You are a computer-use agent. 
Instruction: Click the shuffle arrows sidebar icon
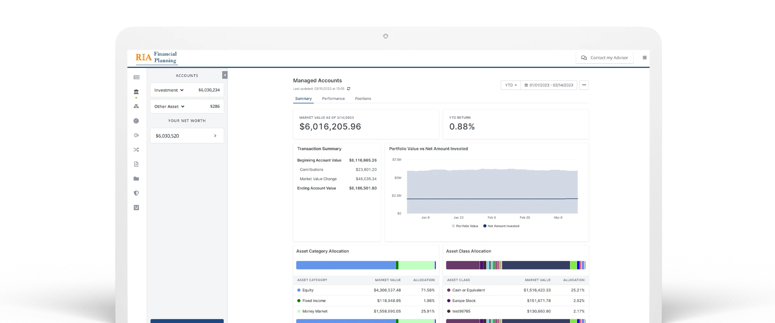coord(136,150)
